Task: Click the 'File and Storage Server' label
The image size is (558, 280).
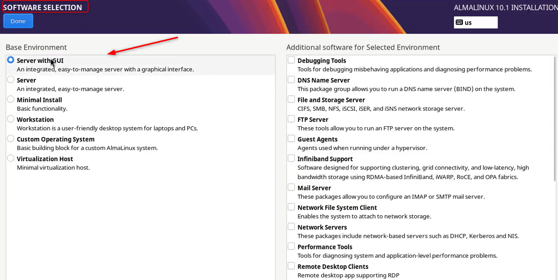Action: pos(331,100)
